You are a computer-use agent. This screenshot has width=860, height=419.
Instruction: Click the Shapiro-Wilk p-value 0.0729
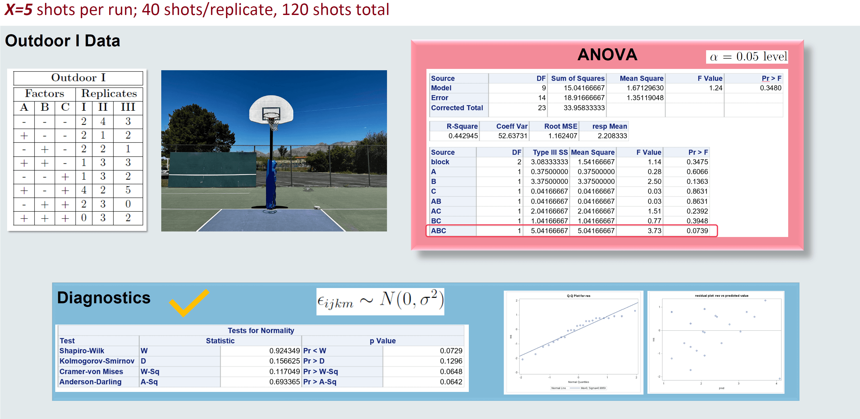point(451,351)
